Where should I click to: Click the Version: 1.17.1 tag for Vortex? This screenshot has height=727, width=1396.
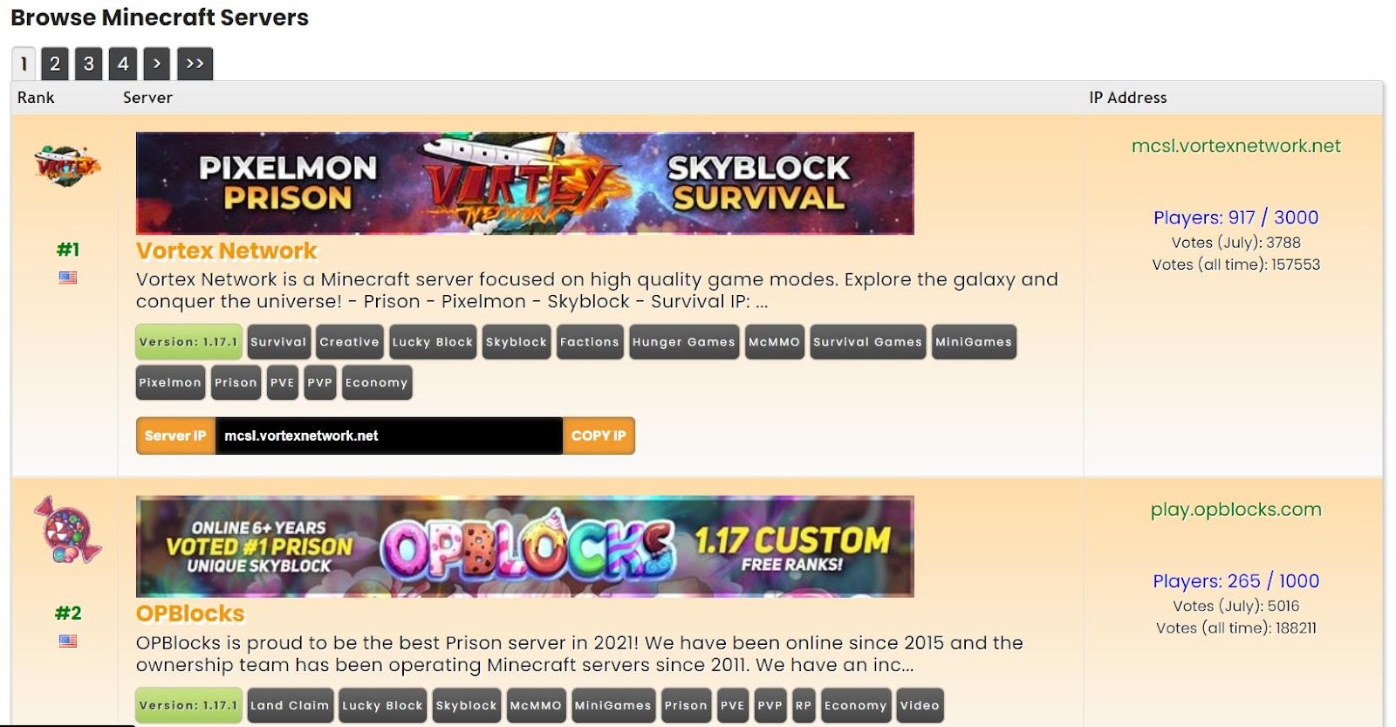[188, 342]
